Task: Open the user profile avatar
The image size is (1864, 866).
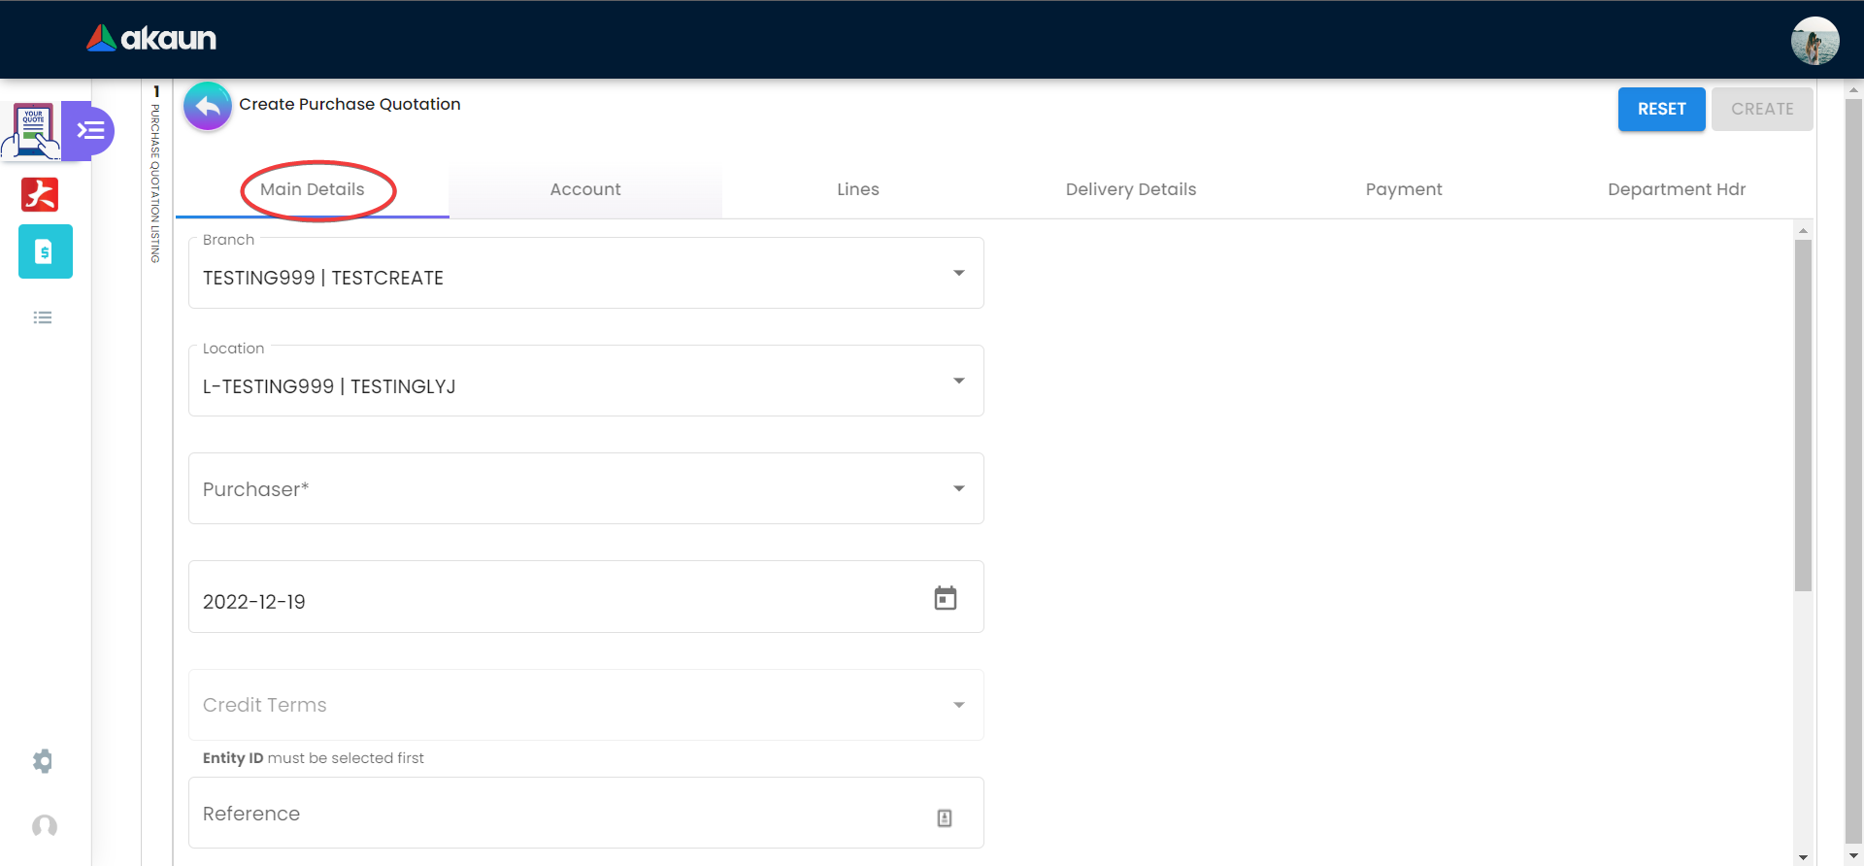Action: pos(1814,41)
